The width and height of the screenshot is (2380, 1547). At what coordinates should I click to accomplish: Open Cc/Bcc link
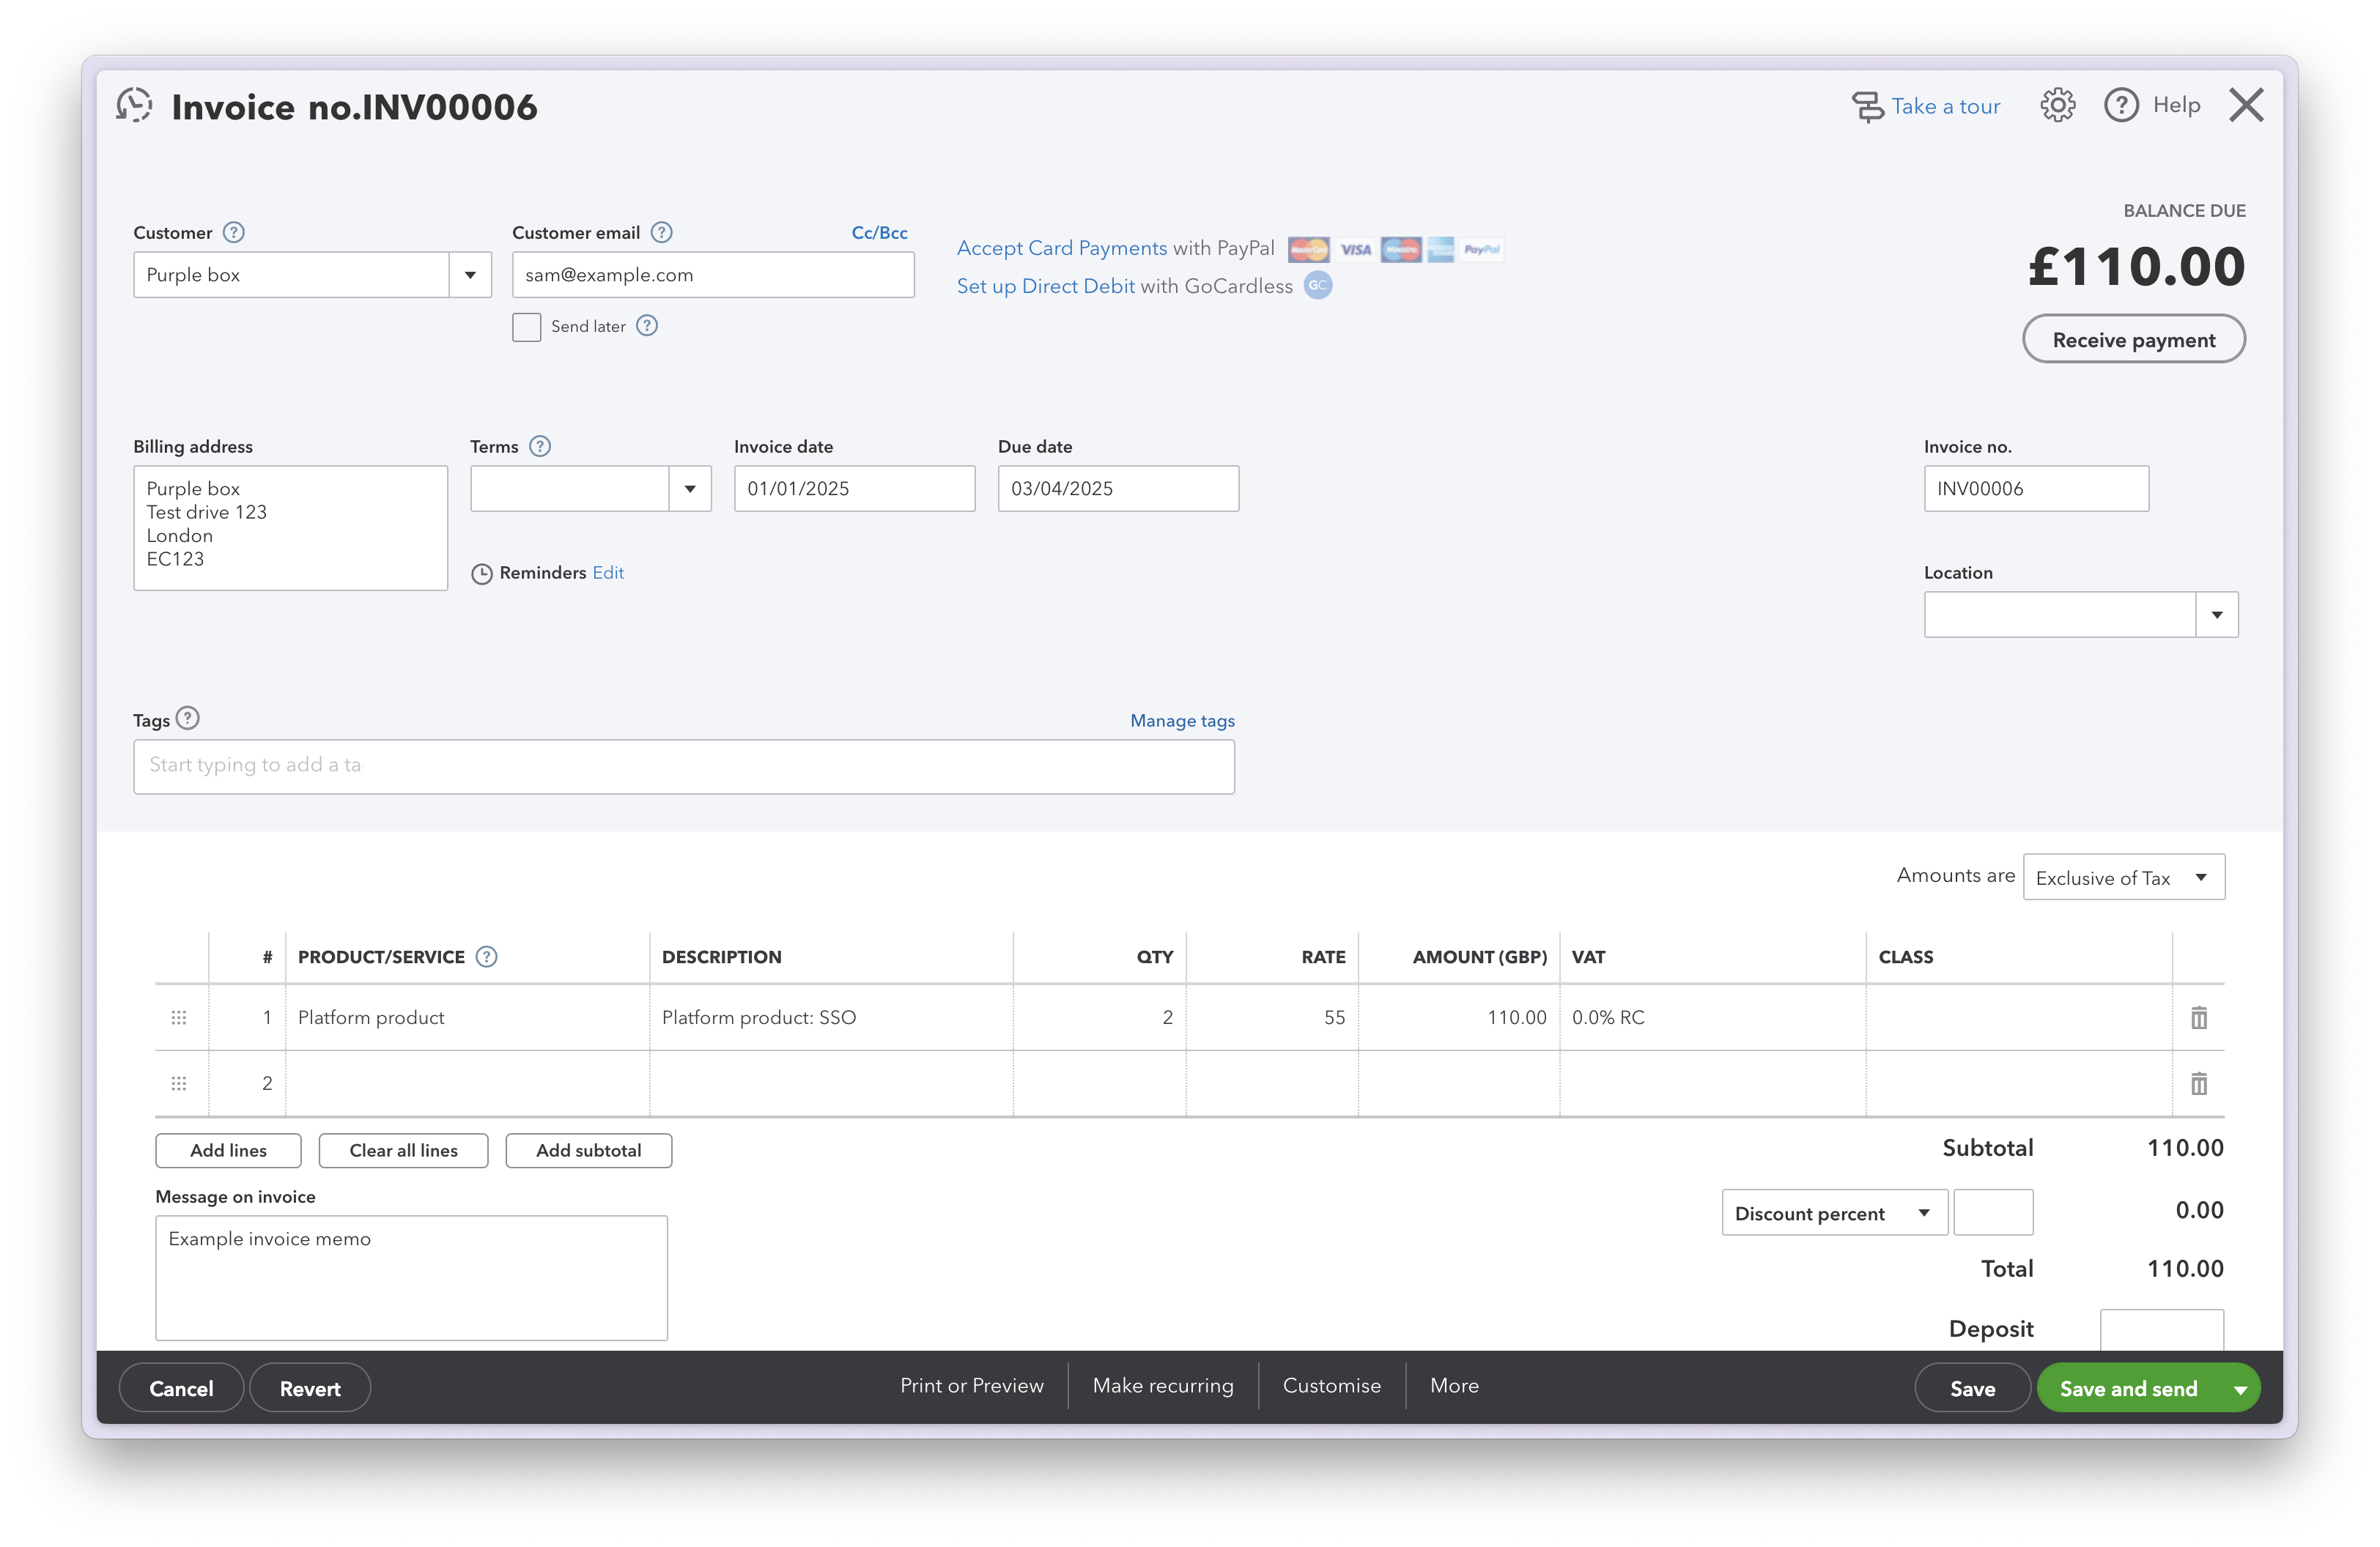(879, 233)
